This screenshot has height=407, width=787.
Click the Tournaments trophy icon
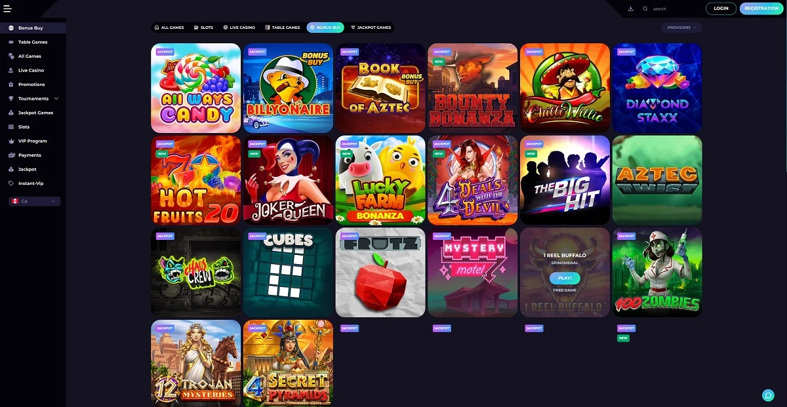pyautogui.click(x=12, y=98)
